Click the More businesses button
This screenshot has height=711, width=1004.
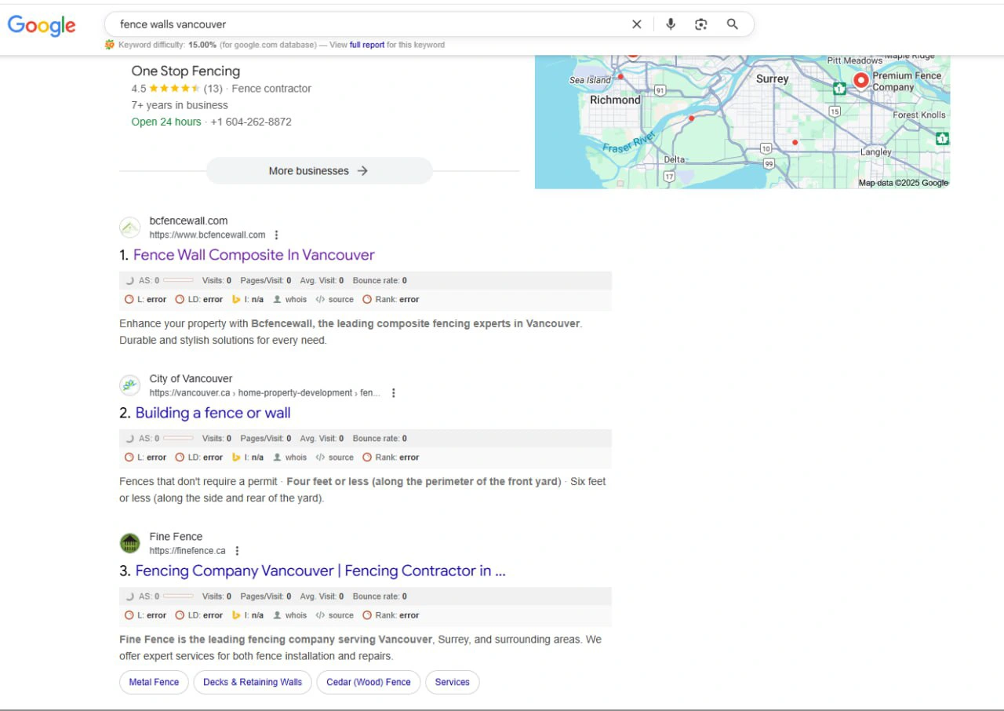click(x=319, y=170)
